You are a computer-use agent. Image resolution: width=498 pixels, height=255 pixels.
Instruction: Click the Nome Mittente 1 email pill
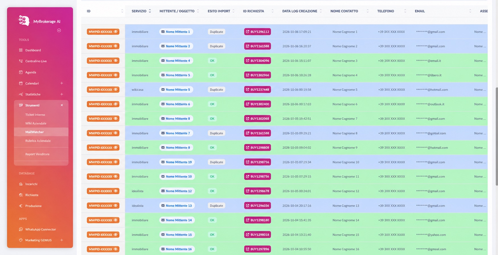click(176, 32)
